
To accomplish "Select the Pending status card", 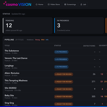I will (x=28, y=25).
